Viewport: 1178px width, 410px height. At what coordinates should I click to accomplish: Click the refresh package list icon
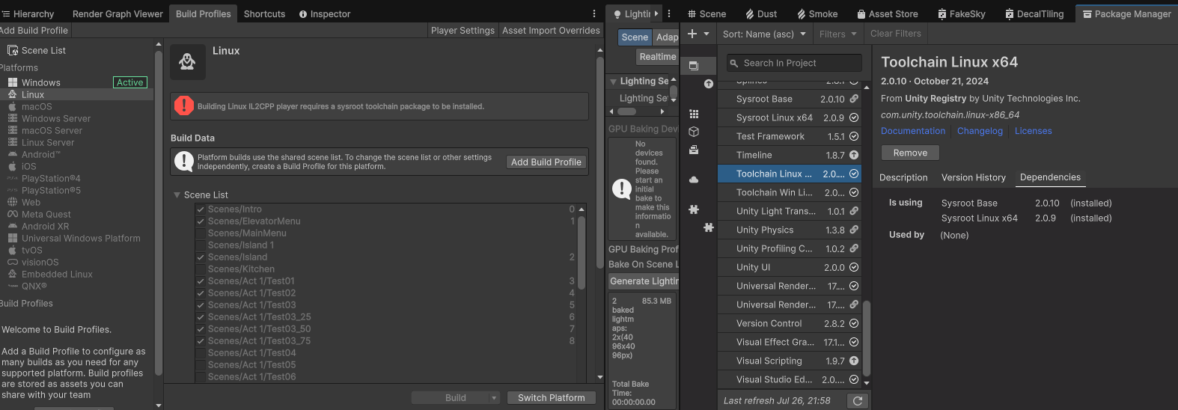pos(858,401)
